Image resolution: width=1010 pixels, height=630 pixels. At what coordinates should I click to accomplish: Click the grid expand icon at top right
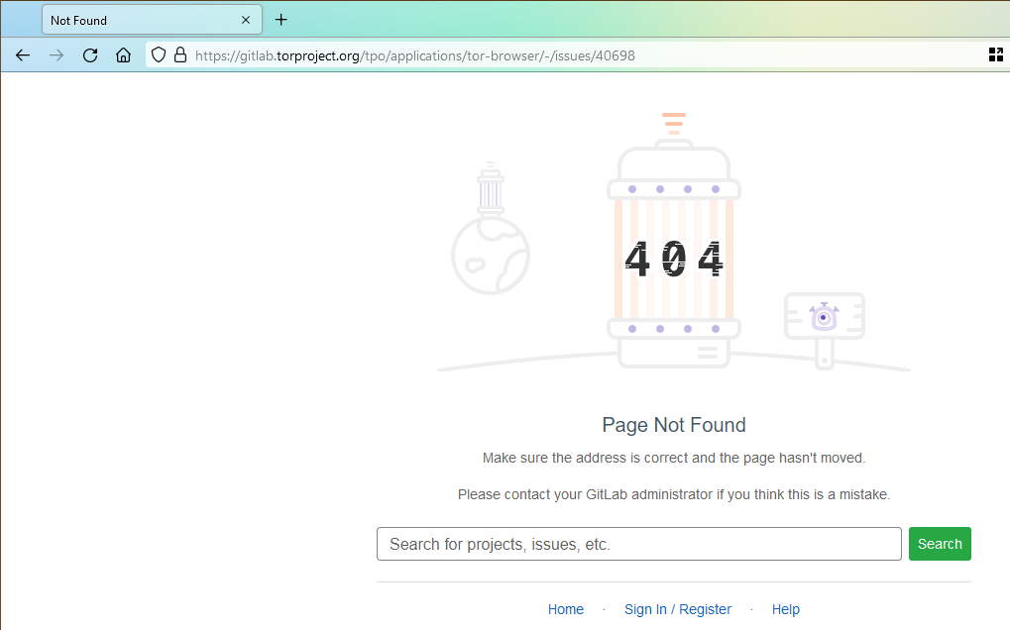click(x=995, y=54)
